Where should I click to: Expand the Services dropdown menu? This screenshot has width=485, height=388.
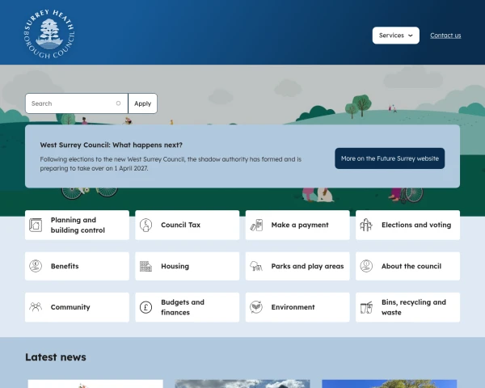pos(395,36)
